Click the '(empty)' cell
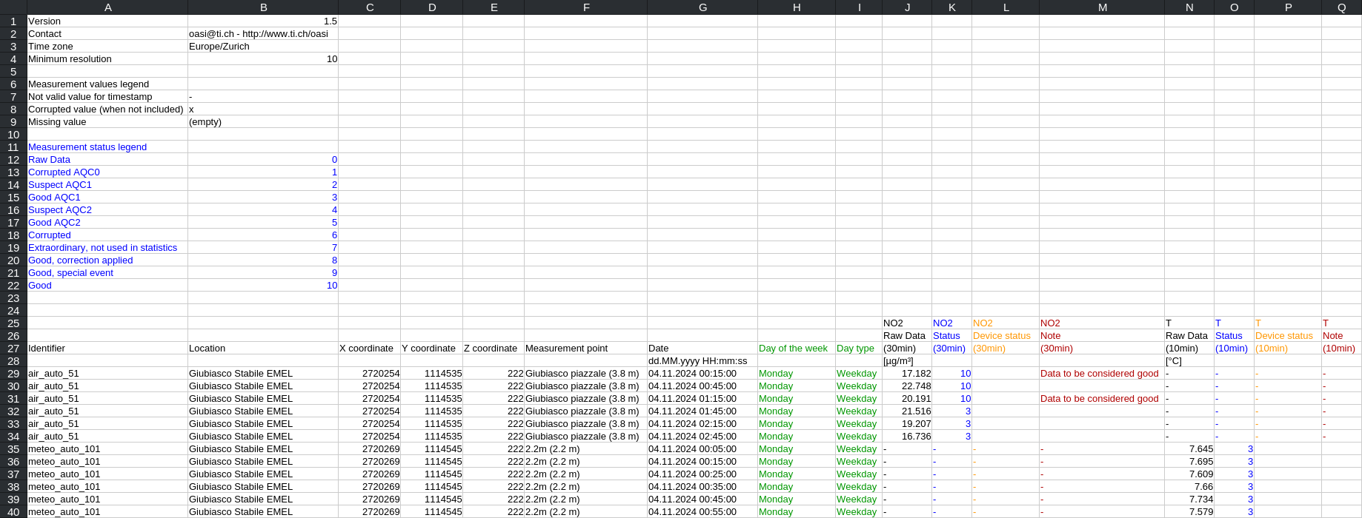This screenshot has width=1362, height=518. 263,122
